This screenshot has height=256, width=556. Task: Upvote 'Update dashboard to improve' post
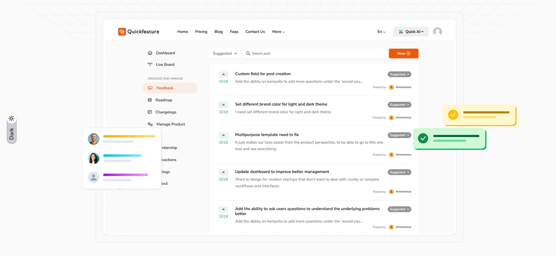(223, 172)
